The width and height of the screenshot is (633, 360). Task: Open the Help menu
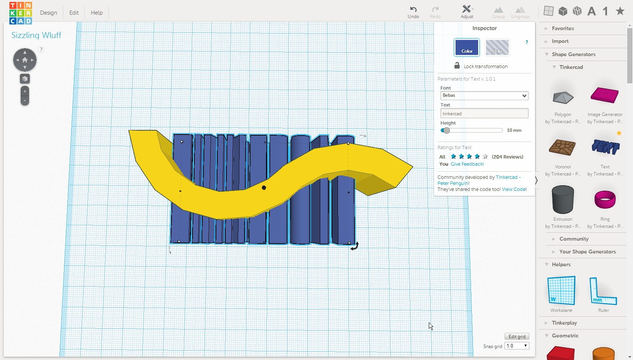point(96,12)
